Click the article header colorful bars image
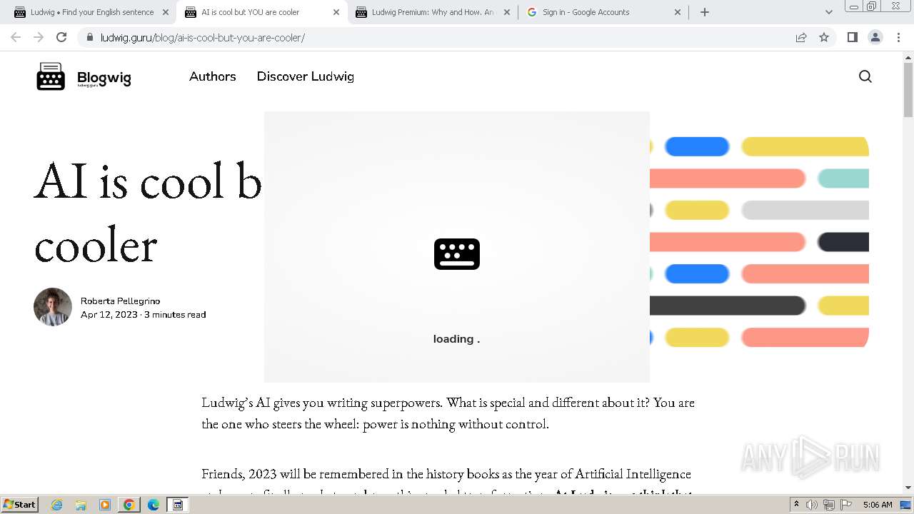Screen dimensions: 914x514 pyautogui.click(x=759, y=242)
